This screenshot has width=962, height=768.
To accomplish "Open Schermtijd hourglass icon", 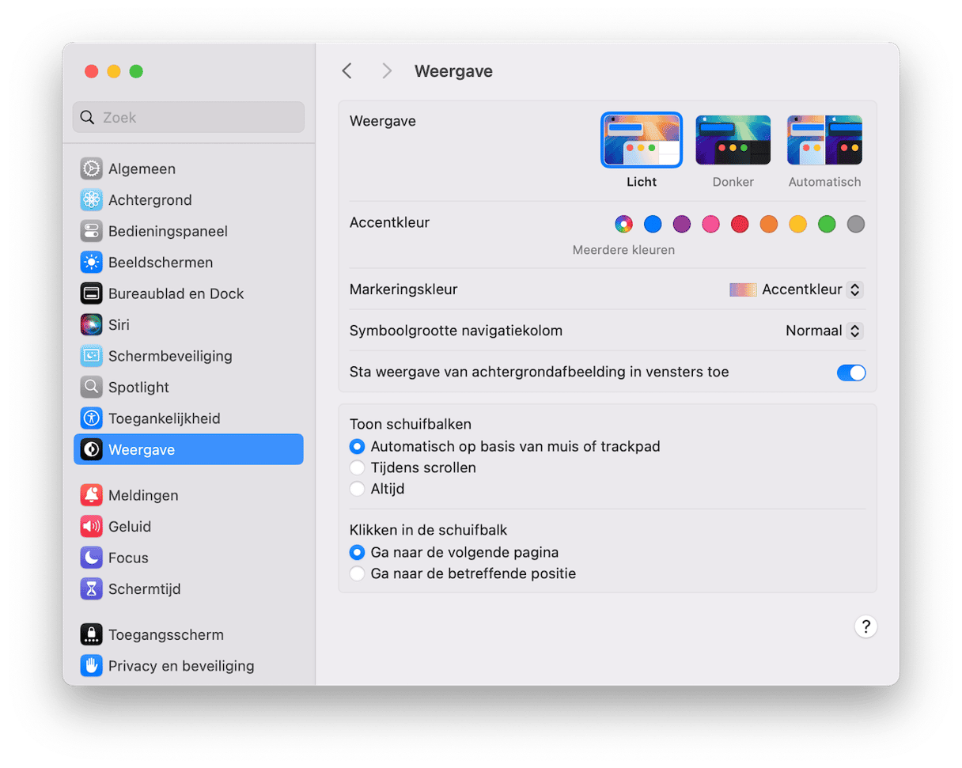I will point(92,589).
